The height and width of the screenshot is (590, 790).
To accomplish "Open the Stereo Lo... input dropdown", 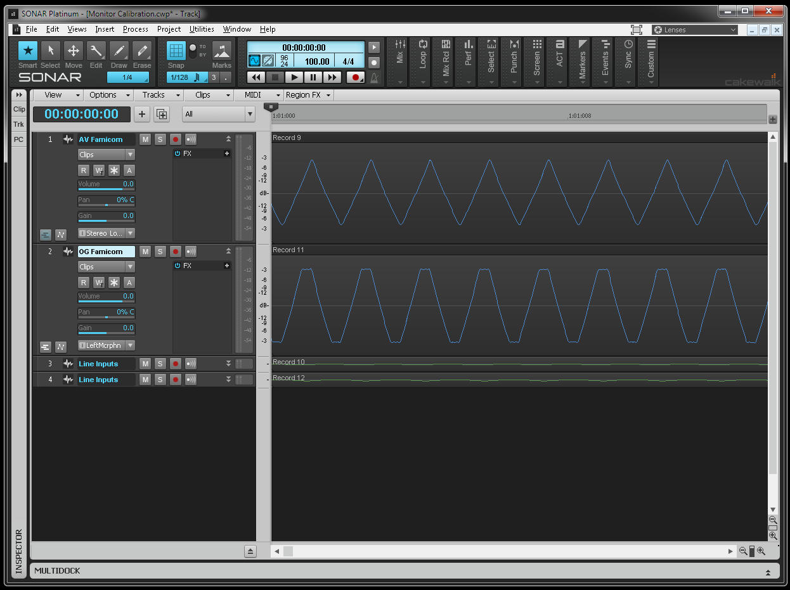I will [107, 233].
